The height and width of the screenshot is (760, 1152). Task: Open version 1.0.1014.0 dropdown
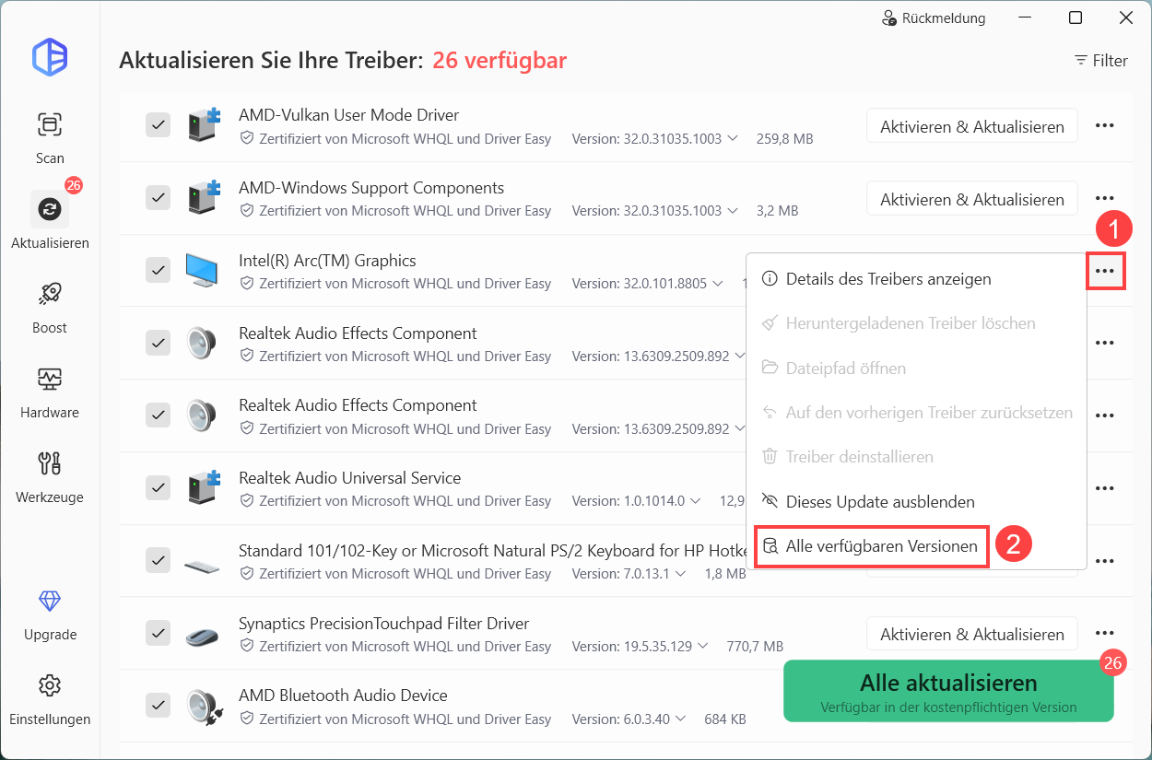point(696,501)
